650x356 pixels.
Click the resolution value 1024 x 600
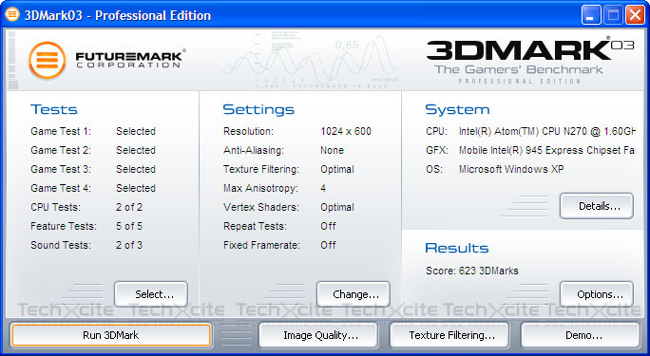click(346, 131)
